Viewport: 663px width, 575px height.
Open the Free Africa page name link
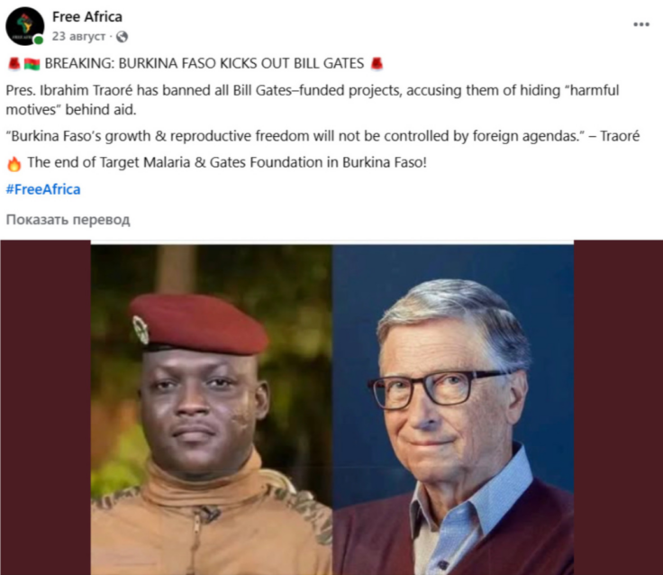(x=87, y=17)
